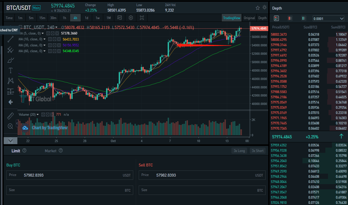Screen dimensions: 348x205
Task: Expand the MA 10 indicator menu
Action: click(45, 39)
